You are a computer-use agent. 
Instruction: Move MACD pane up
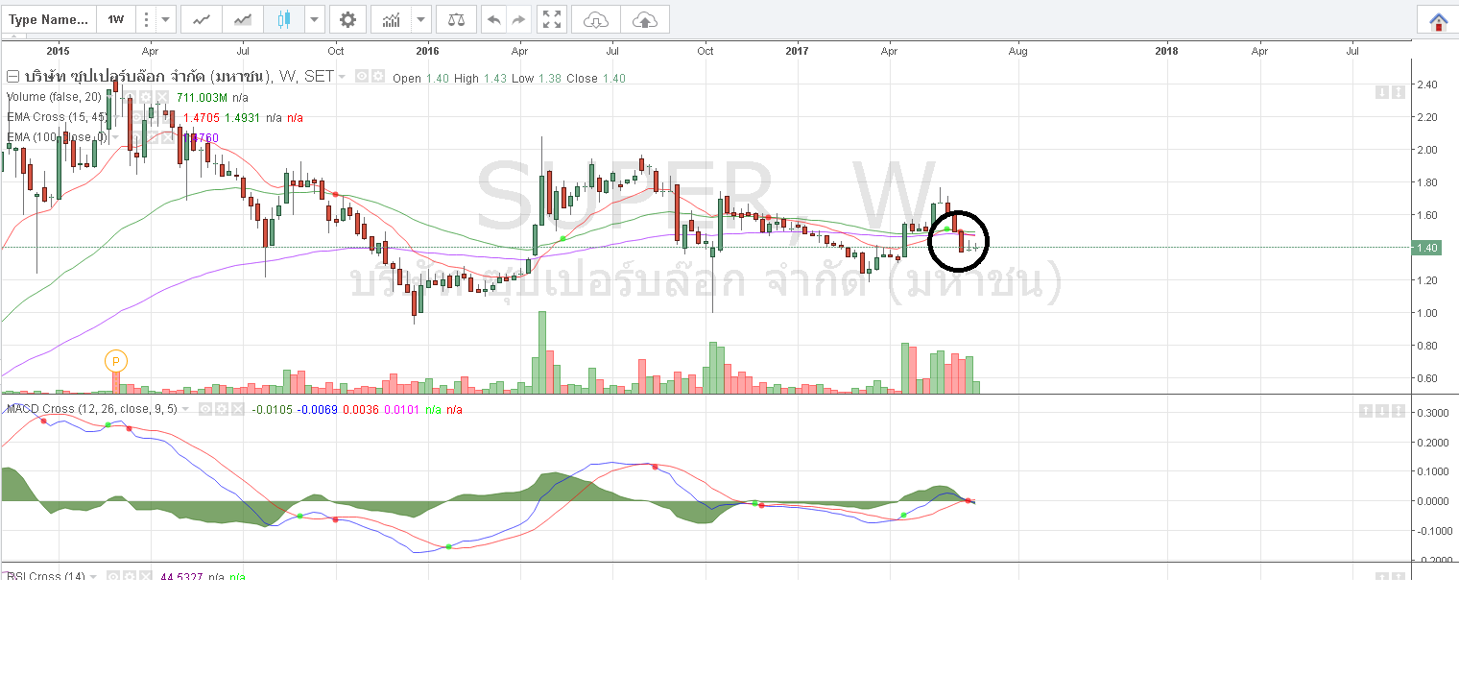1366,411
